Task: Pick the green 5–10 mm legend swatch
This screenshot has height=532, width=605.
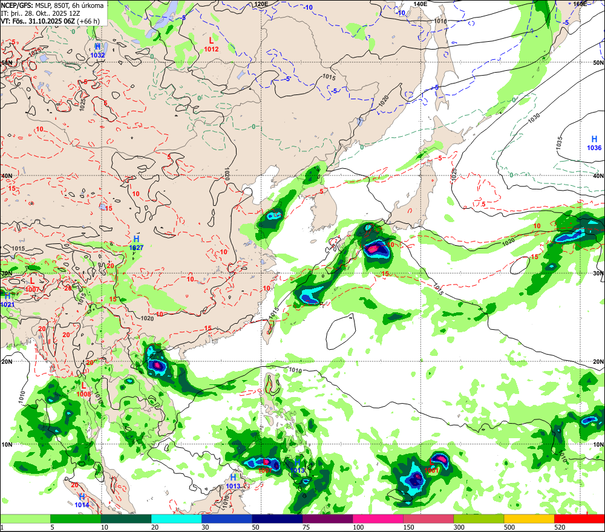Action: click(76, 519)
